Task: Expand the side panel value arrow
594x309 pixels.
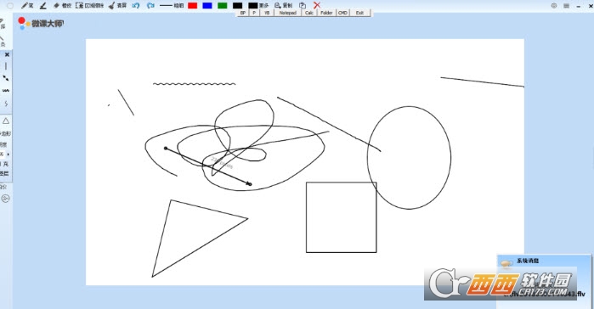Action: tap(8, 154)
